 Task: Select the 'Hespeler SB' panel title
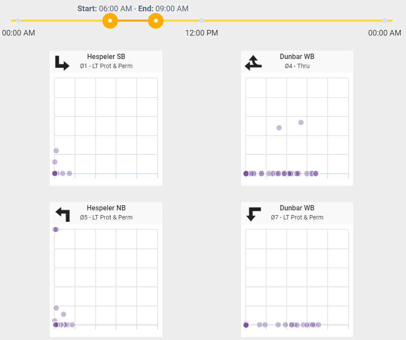click(x=106, y=56)
